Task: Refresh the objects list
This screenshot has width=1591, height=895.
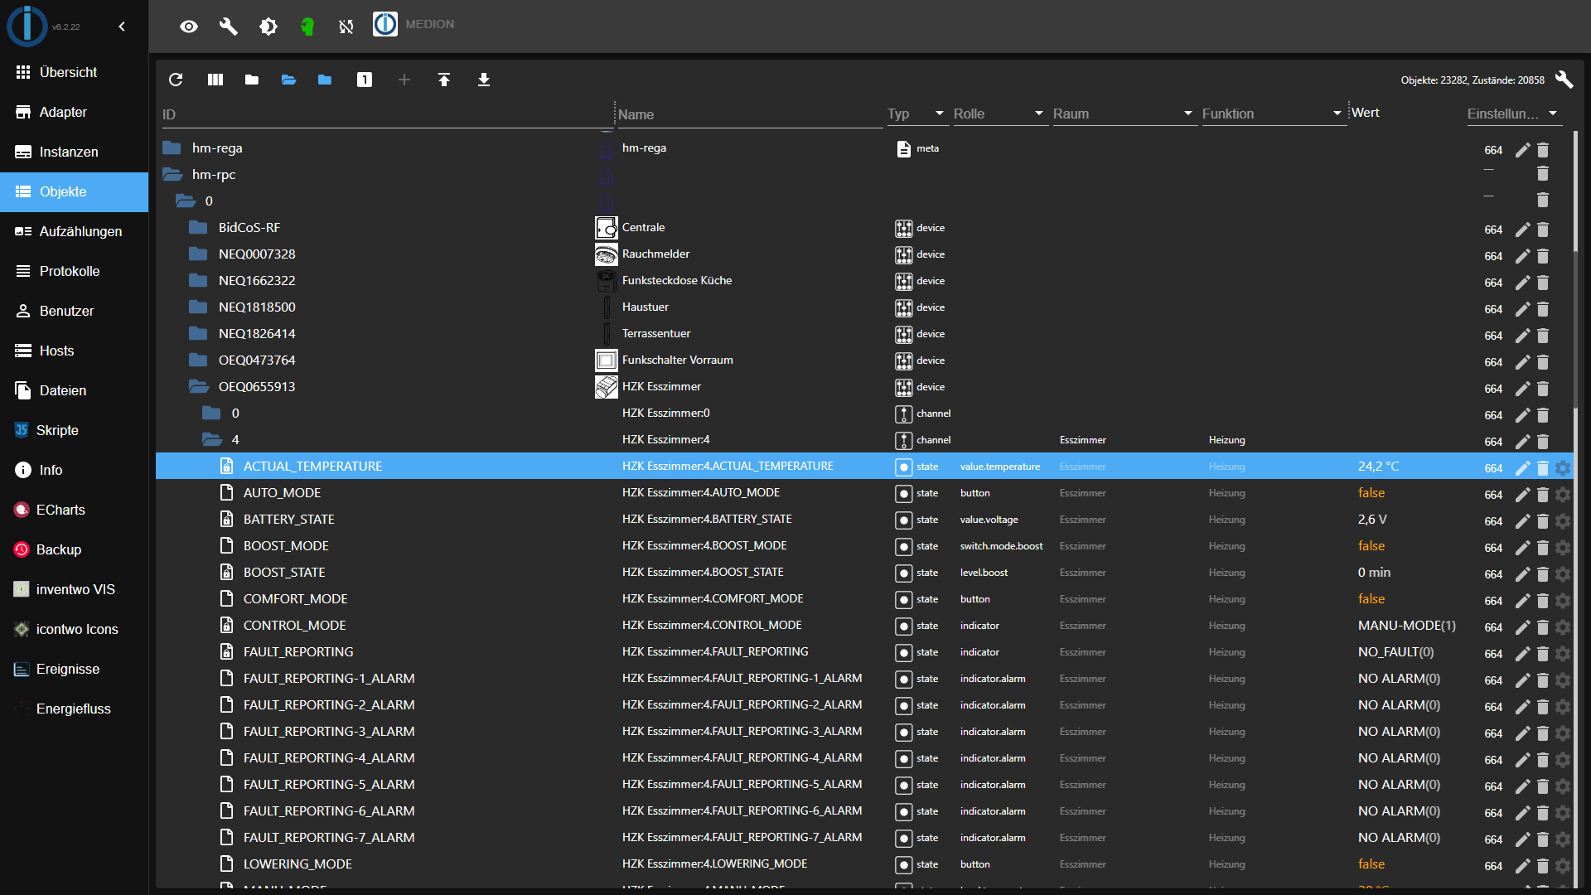Action: pos(175,80)
